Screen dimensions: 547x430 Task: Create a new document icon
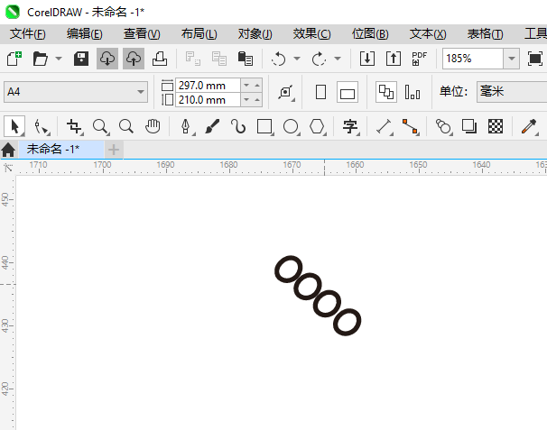point(14,59)
